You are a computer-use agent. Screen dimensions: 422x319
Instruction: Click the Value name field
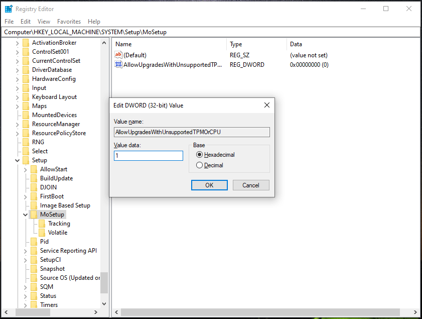pos(192,132)
